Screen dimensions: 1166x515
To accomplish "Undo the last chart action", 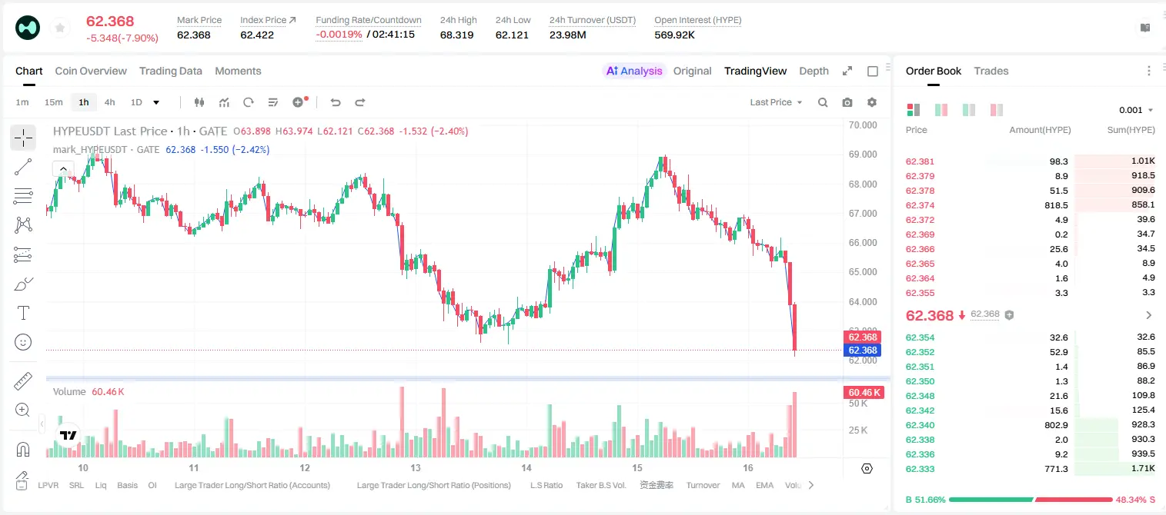I will (336, 102).
